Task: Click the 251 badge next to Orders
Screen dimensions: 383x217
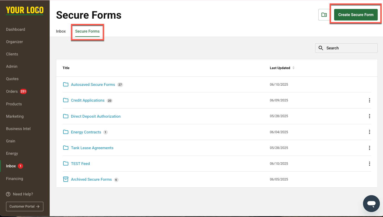Action: tap(23, 91)
